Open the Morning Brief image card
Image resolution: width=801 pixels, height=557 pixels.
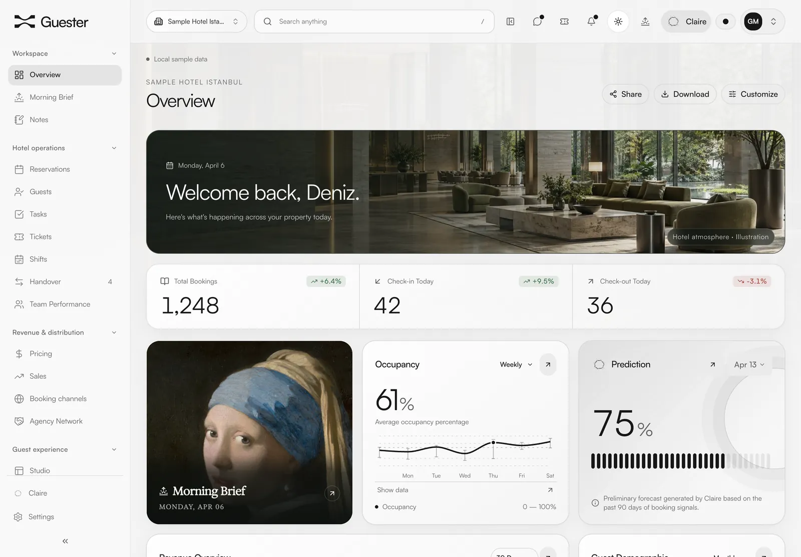click(249, 433)
